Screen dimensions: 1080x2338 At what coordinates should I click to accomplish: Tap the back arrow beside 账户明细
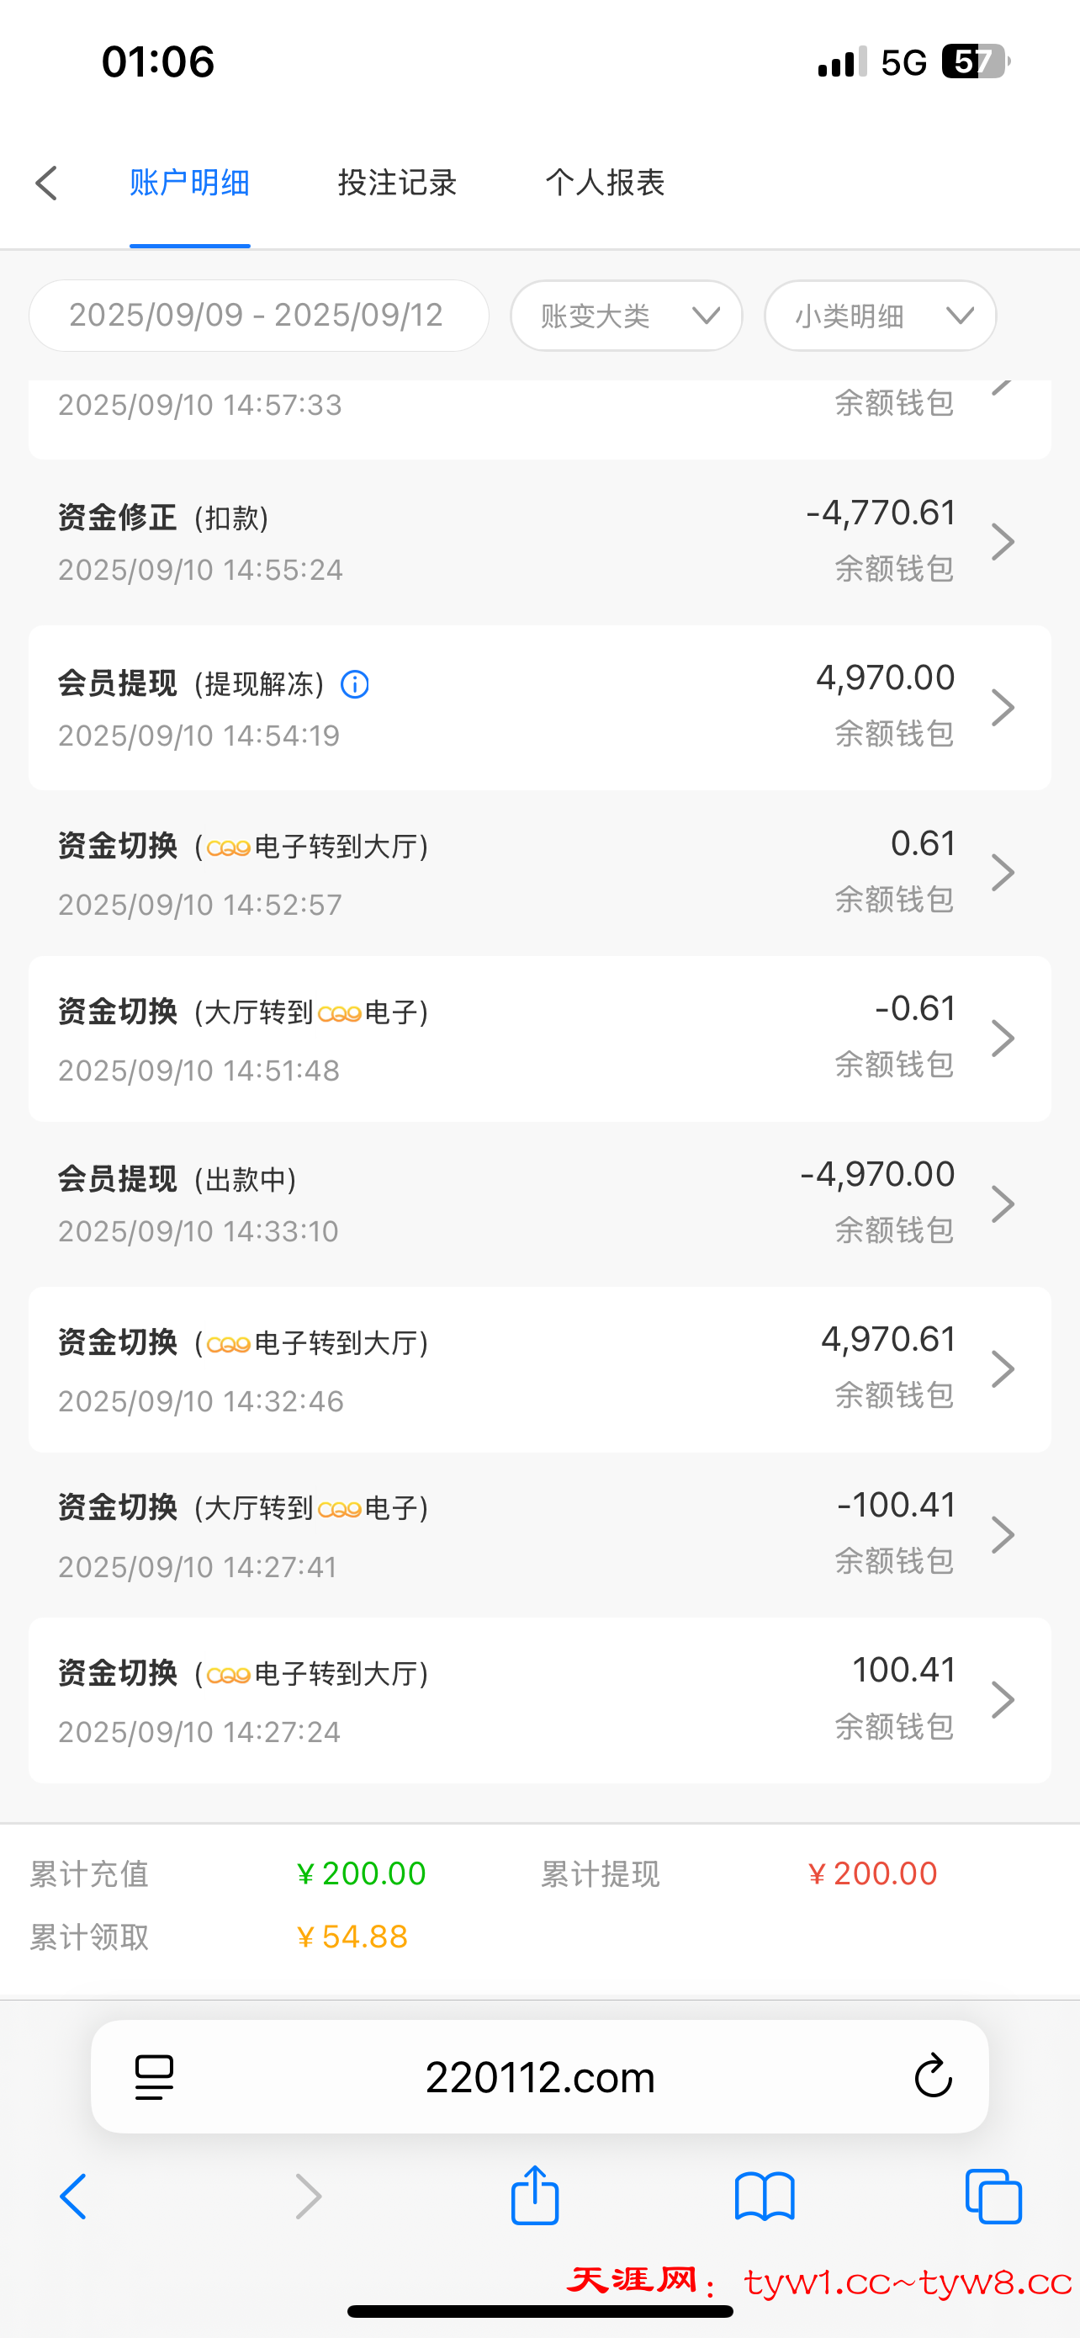(47, 183)
